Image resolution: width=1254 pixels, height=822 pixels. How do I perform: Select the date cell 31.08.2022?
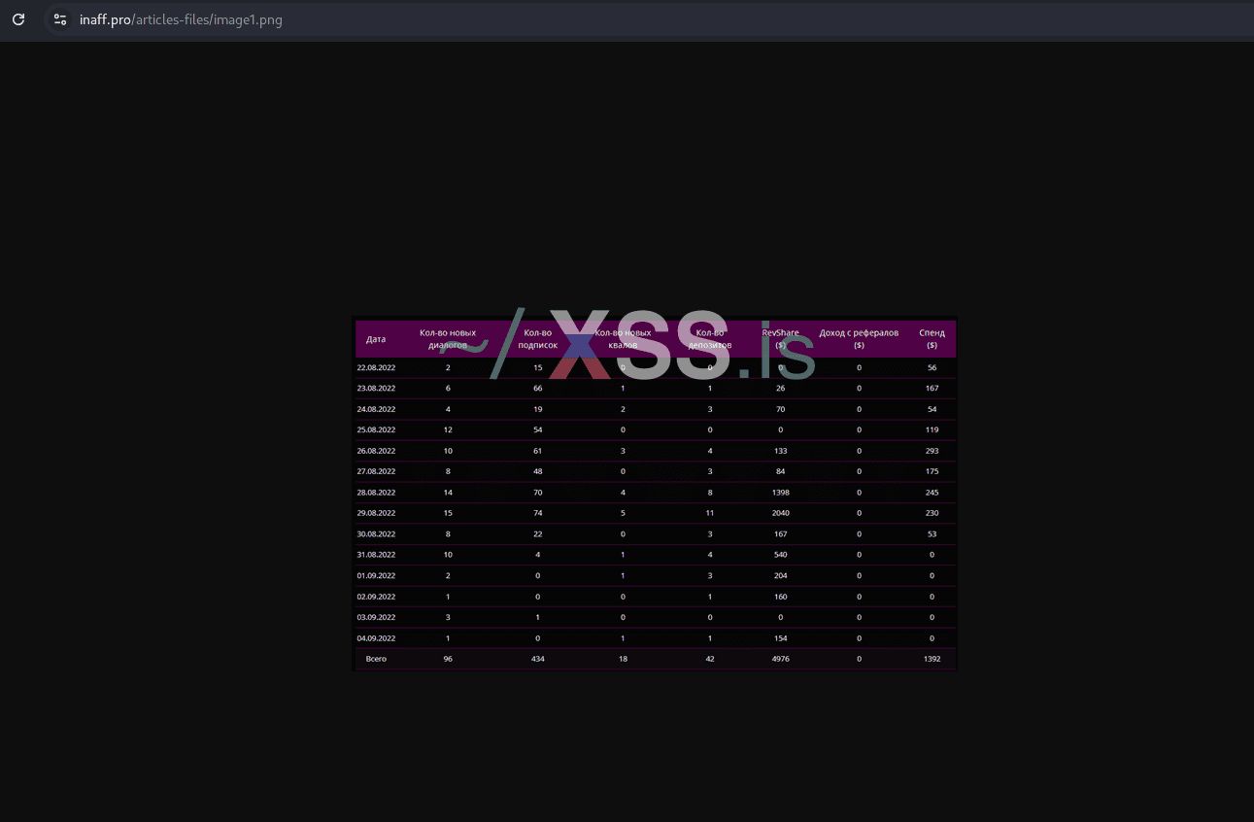376,556
